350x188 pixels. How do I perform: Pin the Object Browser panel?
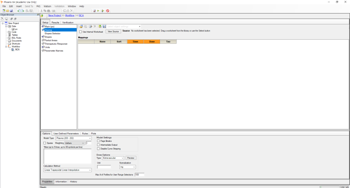(38, 15)
